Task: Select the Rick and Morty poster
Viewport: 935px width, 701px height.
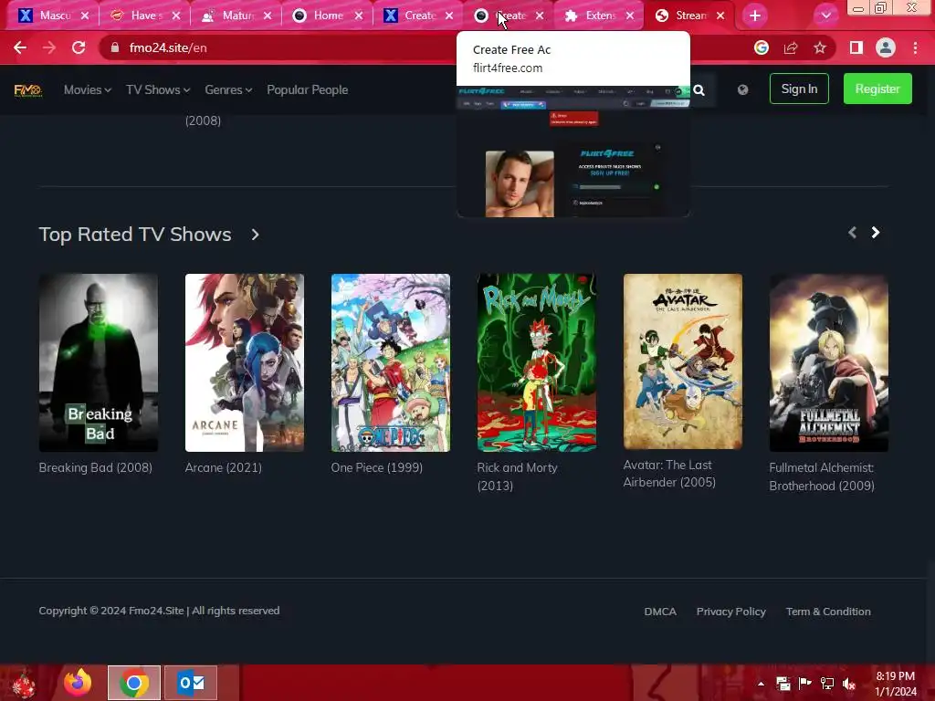Action: click(537, 362)
